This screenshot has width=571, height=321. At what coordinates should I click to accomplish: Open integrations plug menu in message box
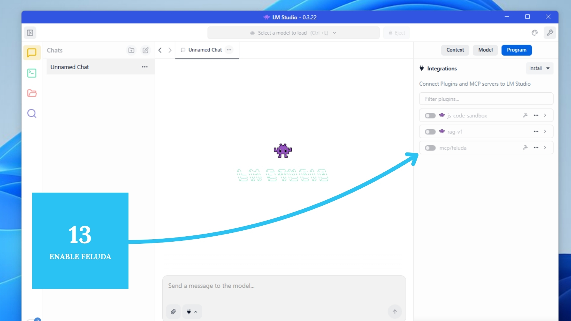pos(192,311)
